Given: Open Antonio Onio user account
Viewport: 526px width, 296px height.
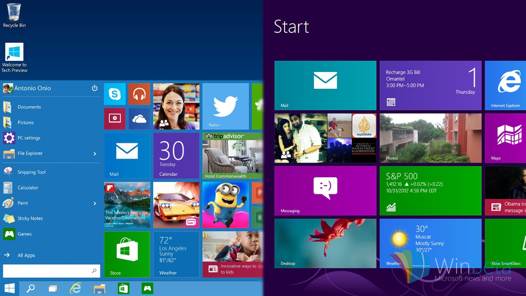Looking at the screenshot, I should point(27,88).
